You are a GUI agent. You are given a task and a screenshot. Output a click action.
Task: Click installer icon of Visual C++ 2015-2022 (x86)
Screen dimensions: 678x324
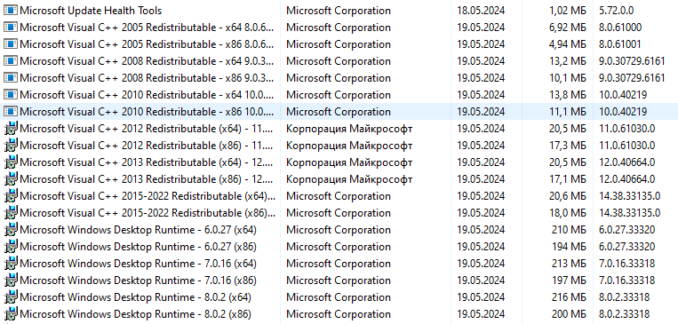pyautogui.click(x=11, y=212)
